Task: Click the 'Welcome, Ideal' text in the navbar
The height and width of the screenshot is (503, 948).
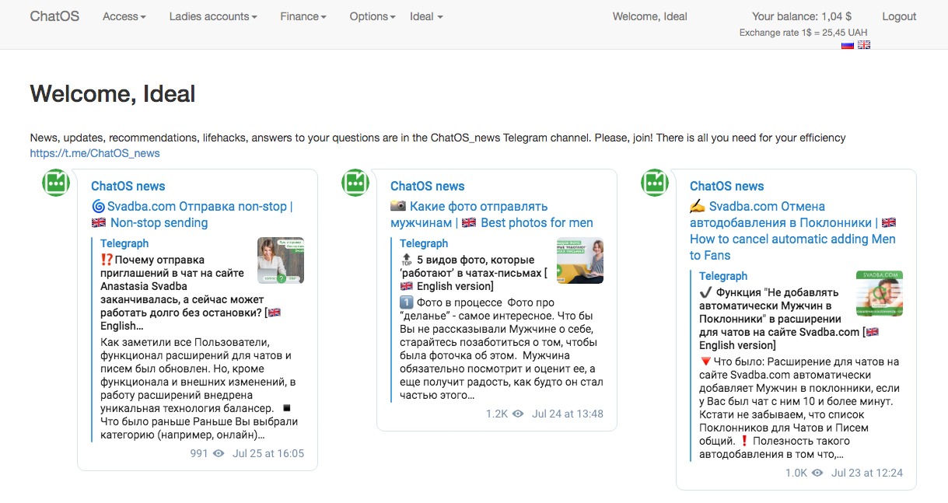Action: (x=650, y=16)
